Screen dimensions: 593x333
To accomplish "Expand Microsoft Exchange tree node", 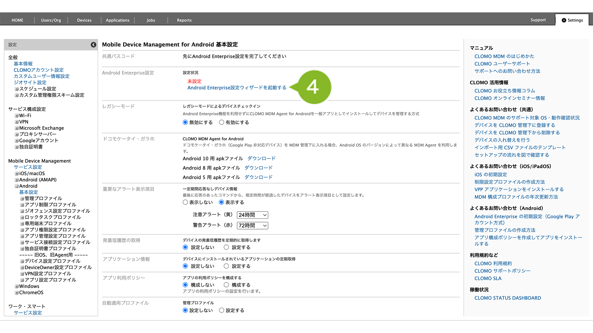I will pyautogui.click(x=17, y=128).
